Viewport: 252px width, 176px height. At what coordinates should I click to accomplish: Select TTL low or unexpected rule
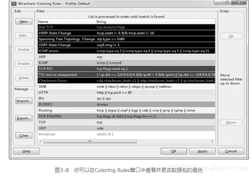[126, 75]
